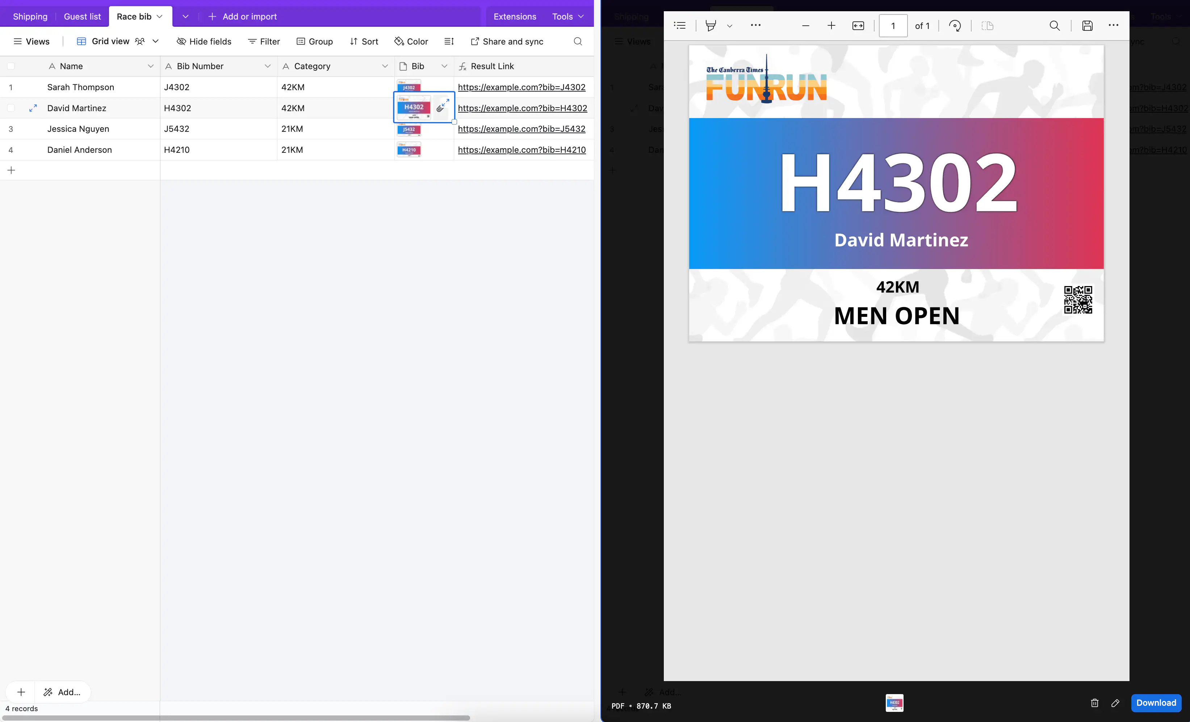Open the Sort menu
1190x722 pixels.
(x=364, y=42)
